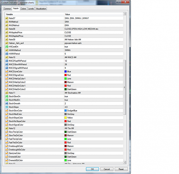Open the Levels tab
The height and width of the screenshot is (174, 179).
tap(31, 9)
